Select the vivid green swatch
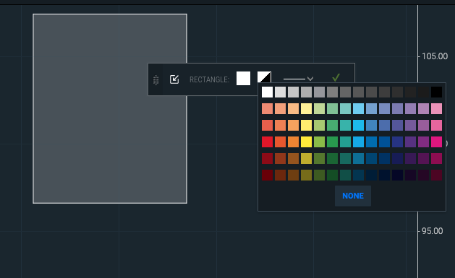This screenshot has width=455, height=278. pyautogui.click(x=332, y=142)
